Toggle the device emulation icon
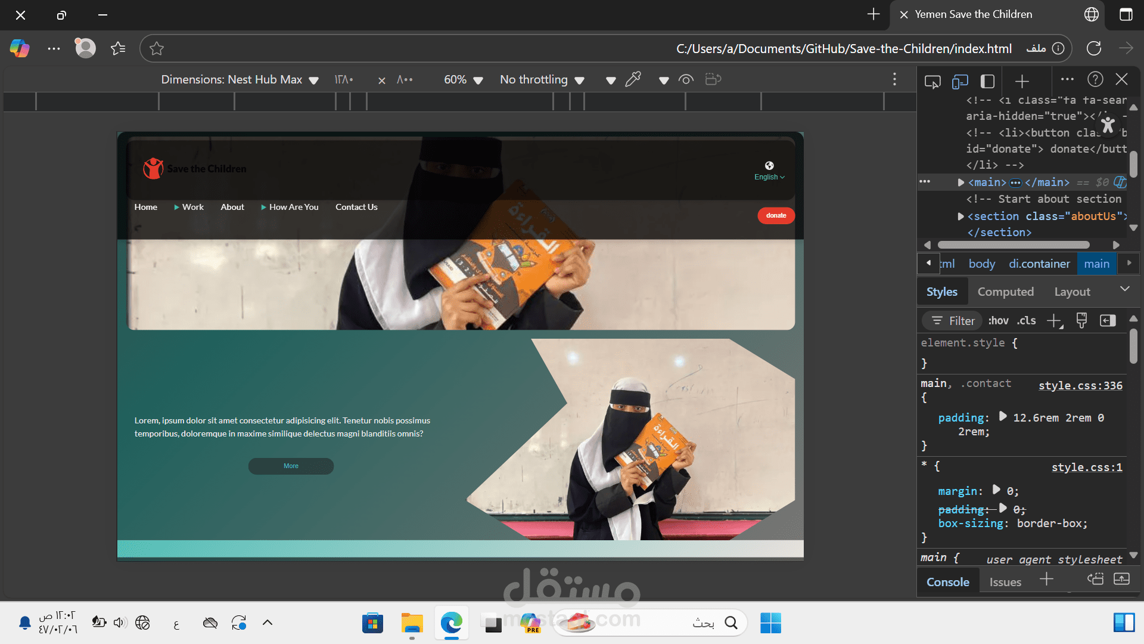1144x644 pixels. (960, 80)
